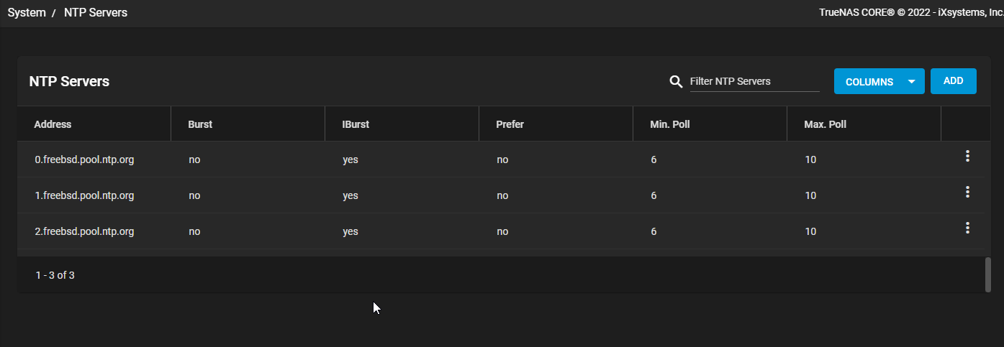Screen dimensions: 1004x347
Task: Sort by Max. Poll column
Action: point(825,124)
